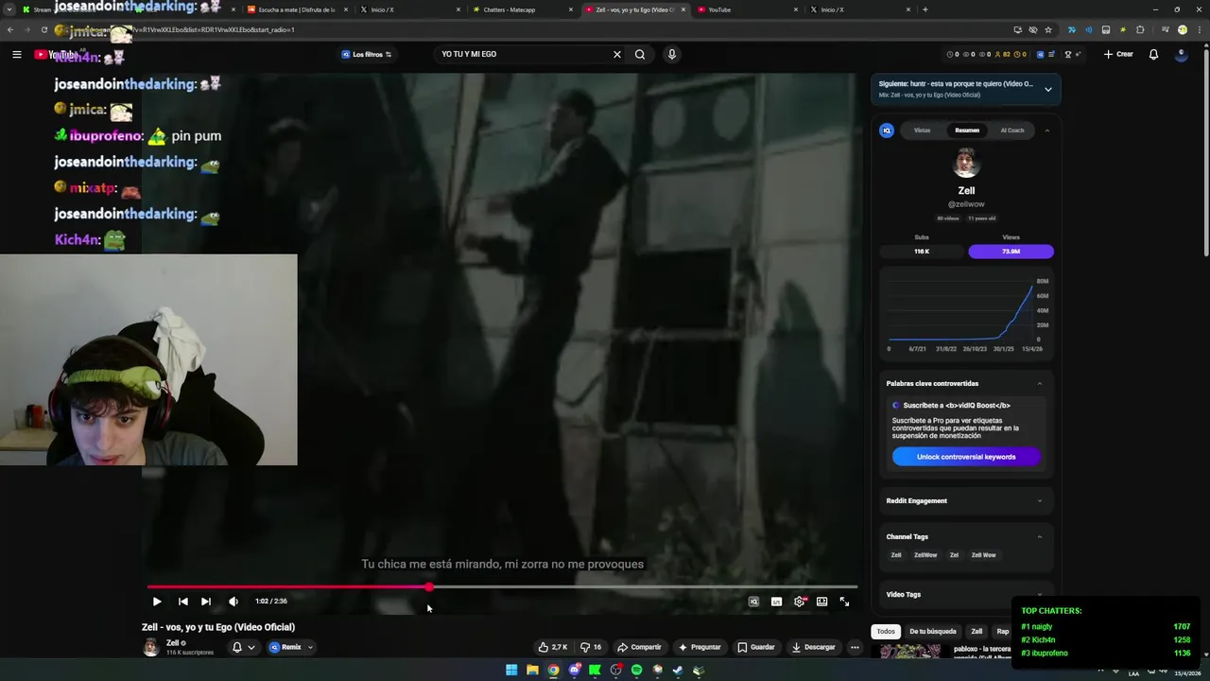Play the video
This screenshot has width=1210, height=681.
click(157, 601)
